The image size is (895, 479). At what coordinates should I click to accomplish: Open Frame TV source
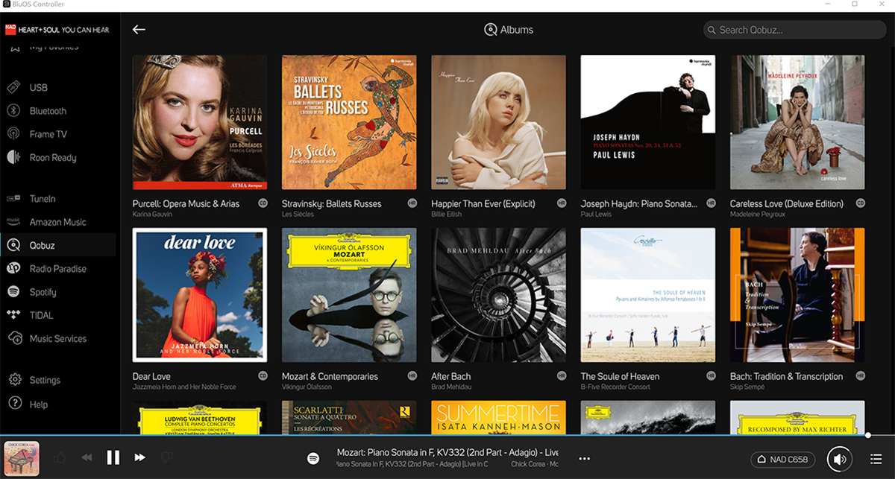48,134
